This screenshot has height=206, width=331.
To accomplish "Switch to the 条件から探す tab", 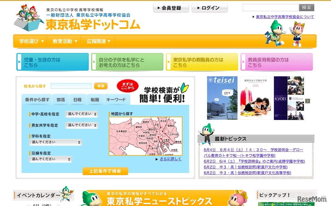I will (37, 100).
